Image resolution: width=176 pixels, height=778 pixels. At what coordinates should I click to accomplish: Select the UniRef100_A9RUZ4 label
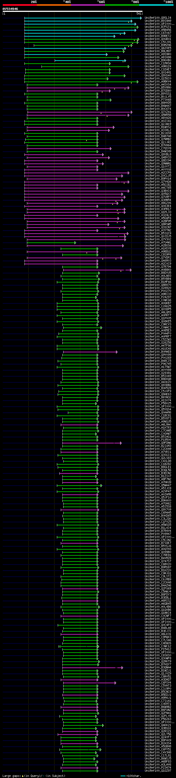click(158, 67)
